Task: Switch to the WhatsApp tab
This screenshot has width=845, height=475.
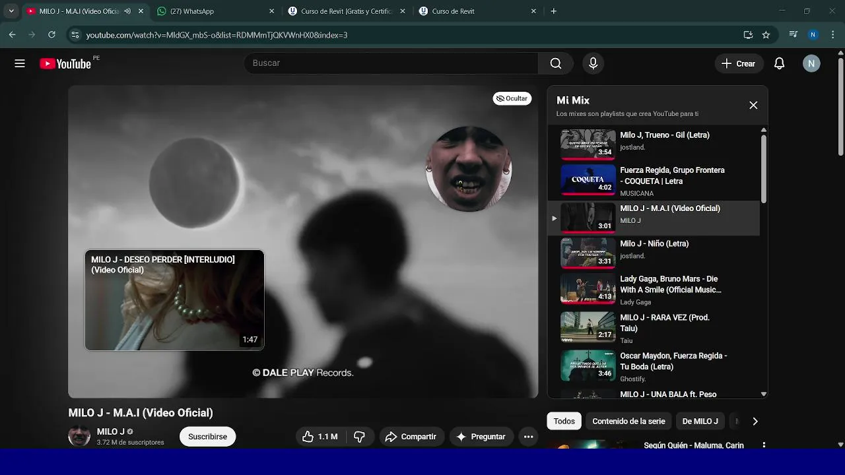Action: 215,11
